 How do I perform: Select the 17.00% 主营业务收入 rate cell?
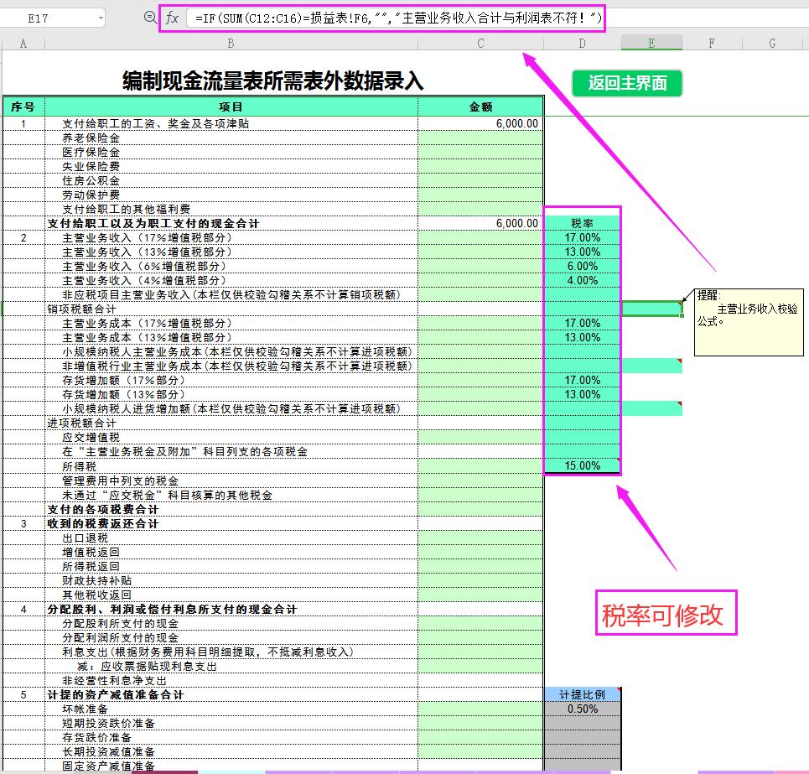[583, 237]
